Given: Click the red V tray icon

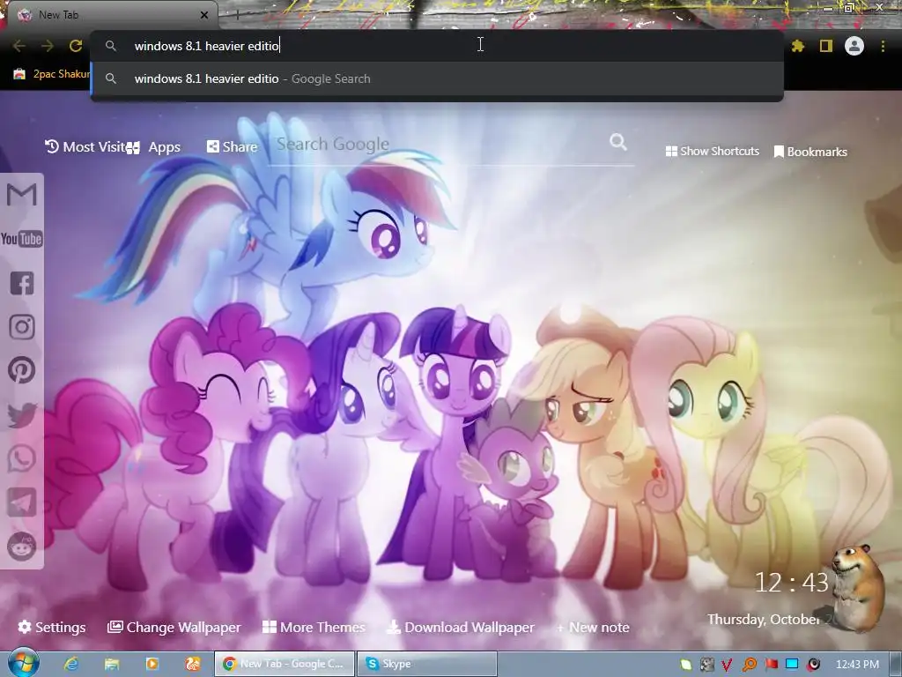Looking at the screenshot, I should click(727, 665).
